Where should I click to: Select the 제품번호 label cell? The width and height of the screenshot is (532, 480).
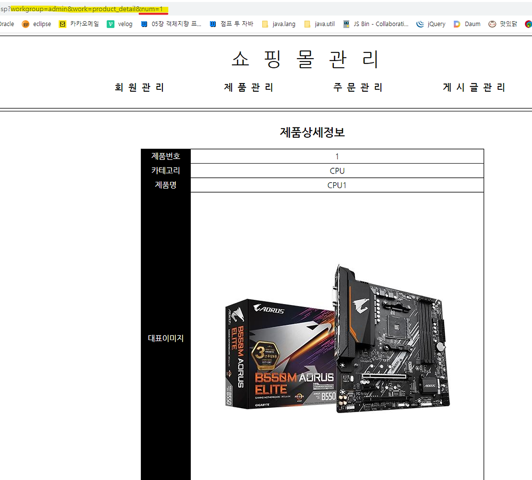[166, 156]
